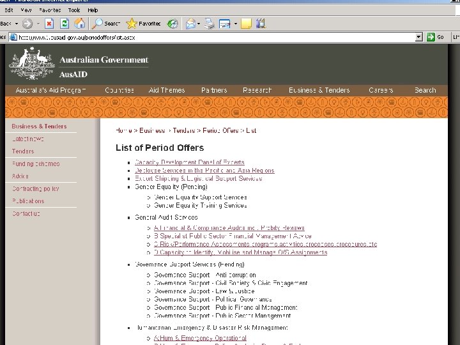This screenshot has width=460, height=345.
Task: Open A Financial & Compliance Audits link
Action: pyautogui.click(x=229, y=228)
